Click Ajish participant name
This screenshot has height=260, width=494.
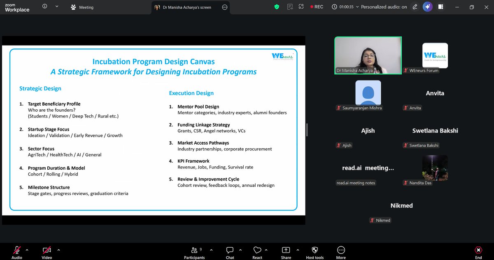point(368,131)
